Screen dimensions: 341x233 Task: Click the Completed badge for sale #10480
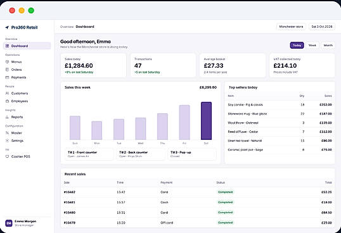(225, 212)
